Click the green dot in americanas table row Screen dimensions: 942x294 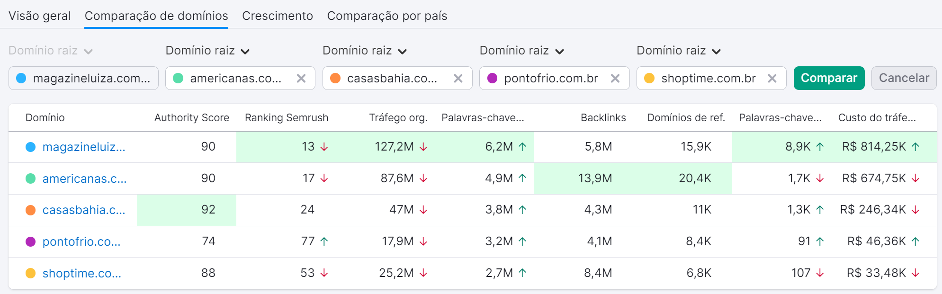click(31, 178)
